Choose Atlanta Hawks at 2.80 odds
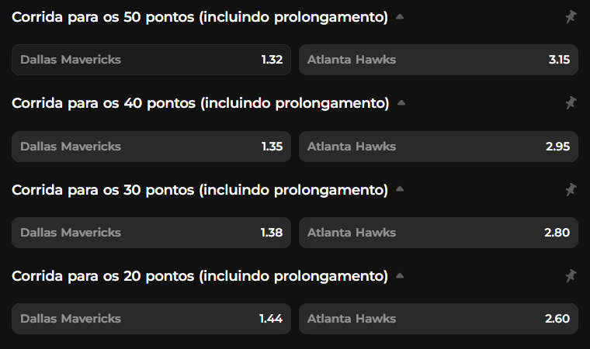 pos(438,233)
